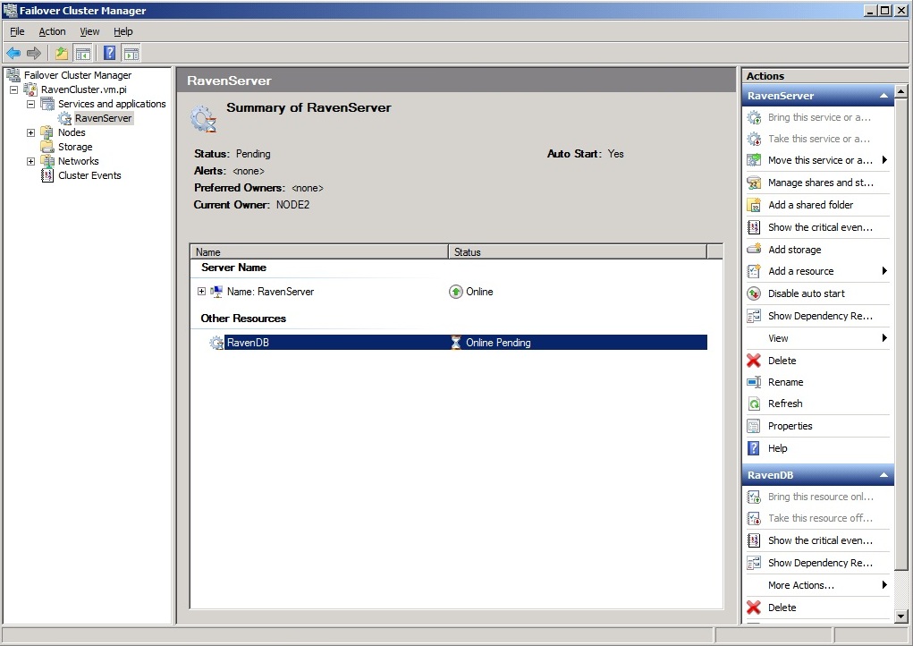This screenshot has width=913, height=646.
Task: Click the Cluster Events tree icon
Action: (47, 175)
